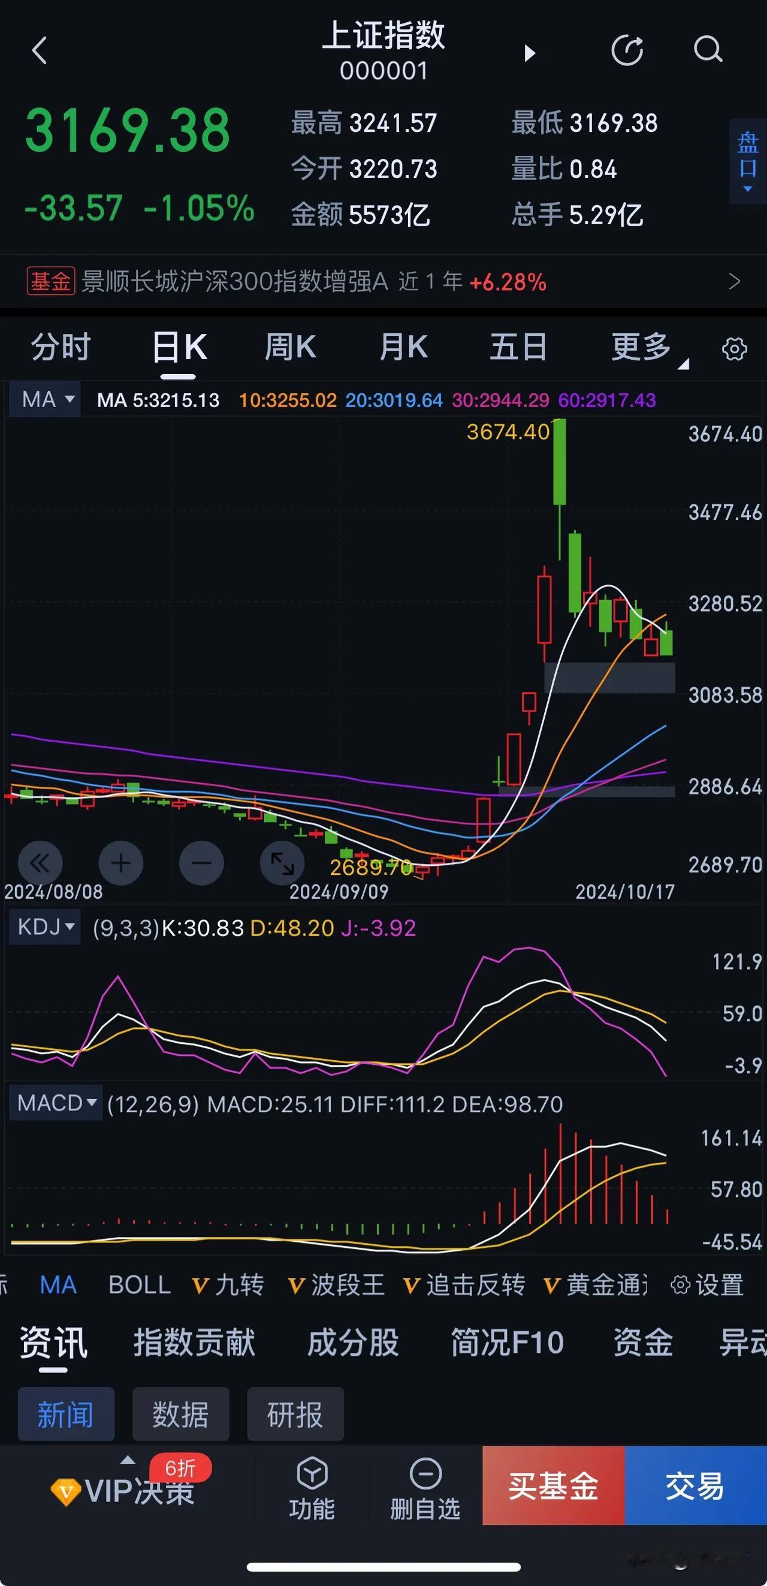Tap the iOS home indicator bar

click(x=384, y=1567)
